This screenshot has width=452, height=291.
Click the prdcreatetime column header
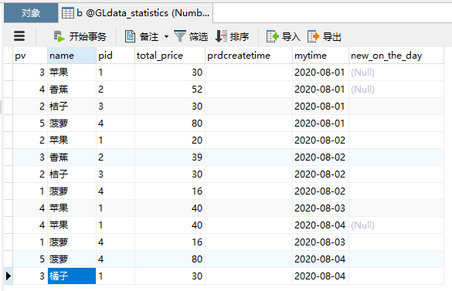249,56
